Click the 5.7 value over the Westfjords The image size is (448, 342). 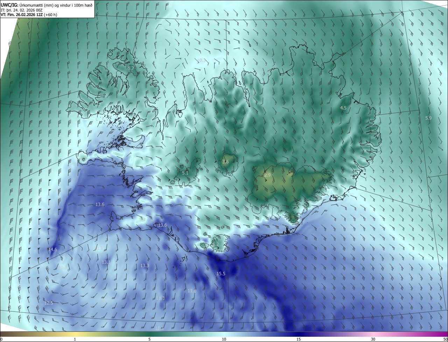tap(131, 69)
